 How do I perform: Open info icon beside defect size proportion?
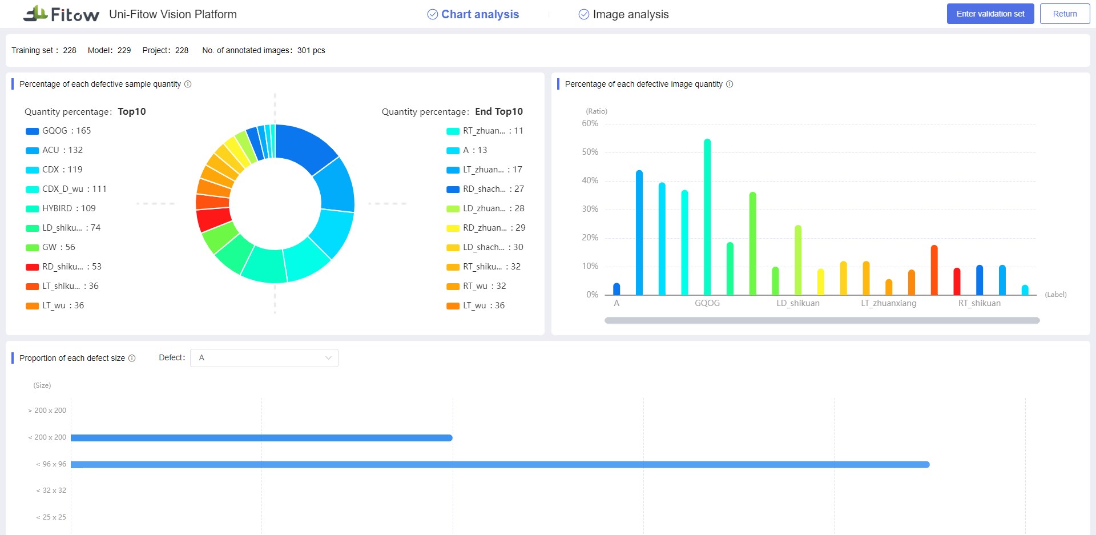pos(132,358)
